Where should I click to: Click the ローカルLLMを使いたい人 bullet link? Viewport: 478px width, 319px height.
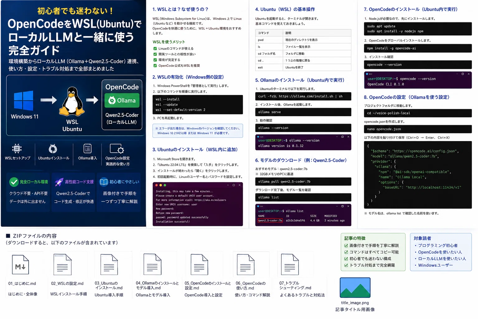click(442, 259)
